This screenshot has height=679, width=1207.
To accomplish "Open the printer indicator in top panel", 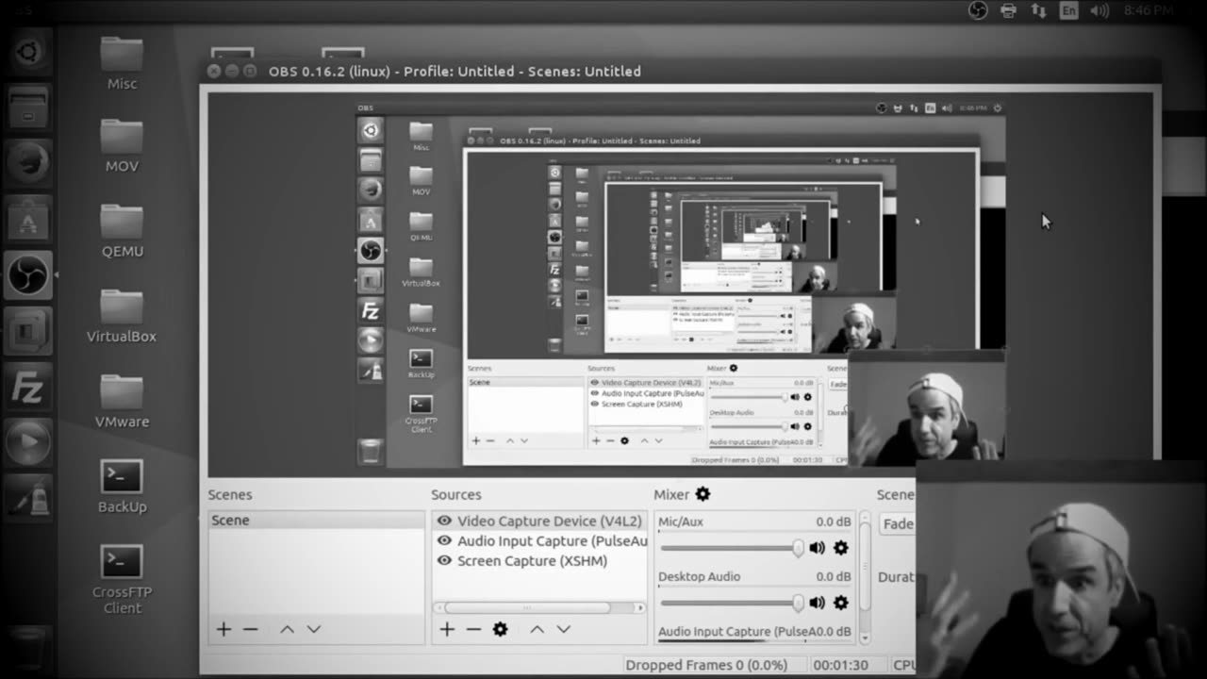I will pyautogui.click(x=1008, y=10).
